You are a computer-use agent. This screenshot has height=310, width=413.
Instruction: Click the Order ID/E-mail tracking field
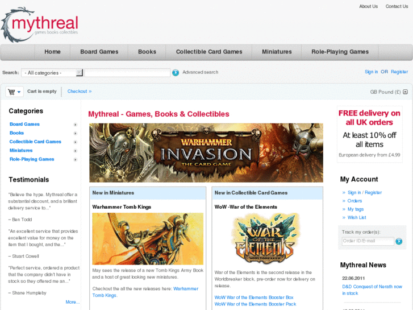(368, 241)
